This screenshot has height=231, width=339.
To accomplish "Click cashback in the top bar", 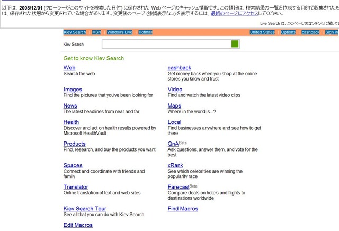I will coord(310,32).
